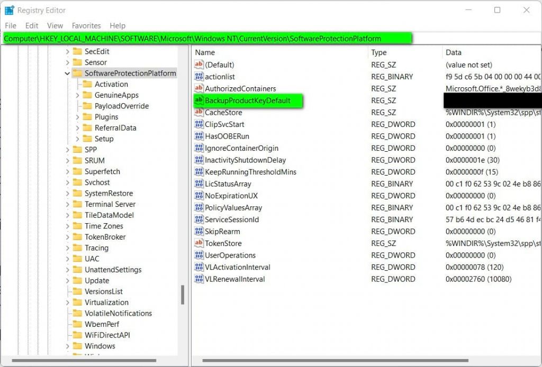The width and height of the screenshot is (542, 367).
Task: Expand the Terminal Server key
Action: click(67, 204)
